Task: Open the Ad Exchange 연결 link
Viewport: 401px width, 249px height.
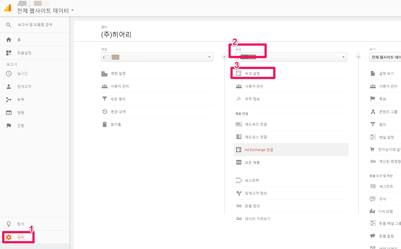Action: (259, 150)
